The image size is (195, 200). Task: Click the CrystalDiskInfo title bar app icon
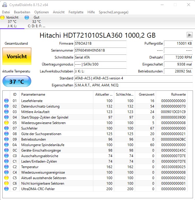pos(5,5)
